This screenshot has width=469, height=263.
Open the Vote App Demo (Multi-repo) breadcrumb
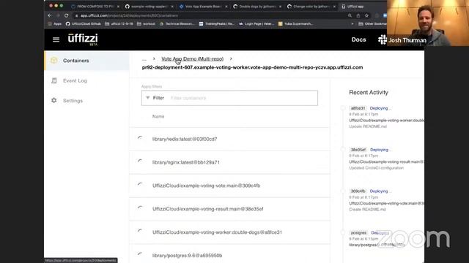(x=192, y=59)
